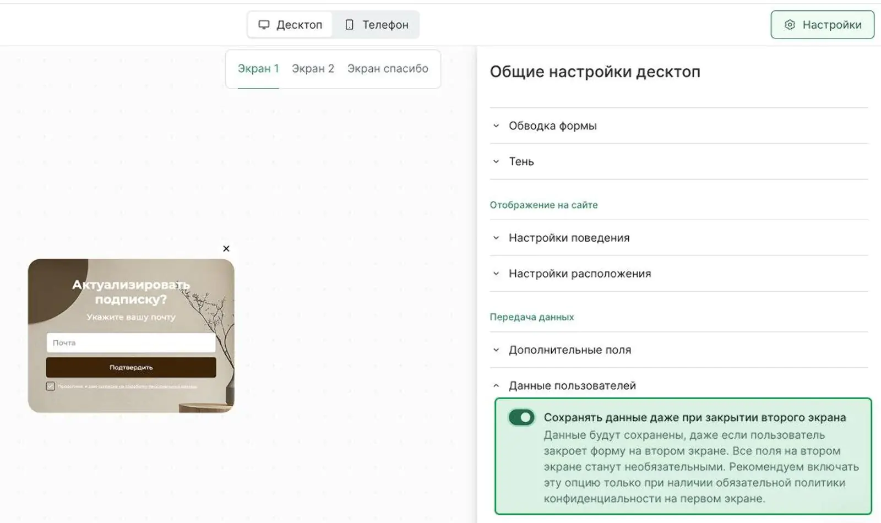The image size is (881, 523).
Task: Click the chevron next to Тень
Action: pyautogui.click(x=496, y=161)
